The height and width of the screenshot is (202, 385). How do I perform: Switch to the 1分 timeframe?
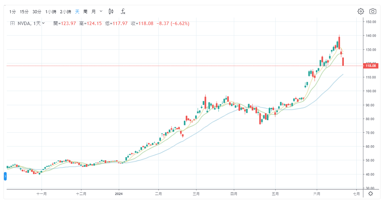point(13,11)
